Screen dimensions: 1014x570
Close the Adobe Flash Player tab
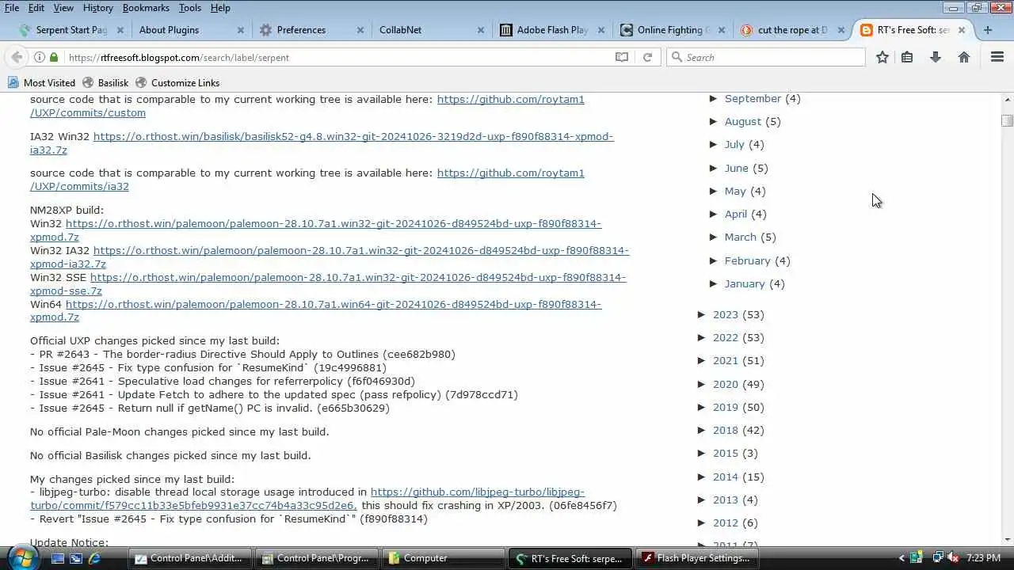tap(601, 30)
